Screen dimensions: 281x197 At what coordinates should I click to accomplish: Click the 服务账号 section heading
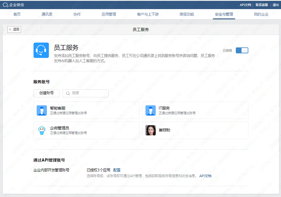pyautogui.click(x=41, y=82)
